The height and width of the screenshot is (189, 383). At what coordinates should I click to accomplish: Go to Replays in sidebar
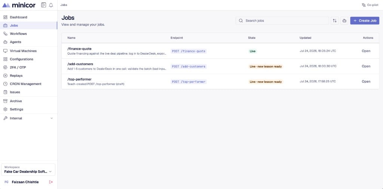[16, 76]
